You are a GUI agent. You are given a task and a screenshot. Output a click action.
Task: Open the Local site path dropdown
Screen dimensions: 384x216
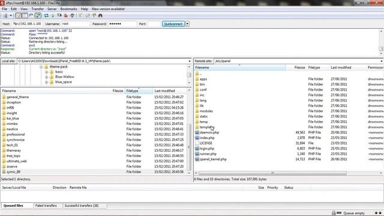[x=190, y=61]
